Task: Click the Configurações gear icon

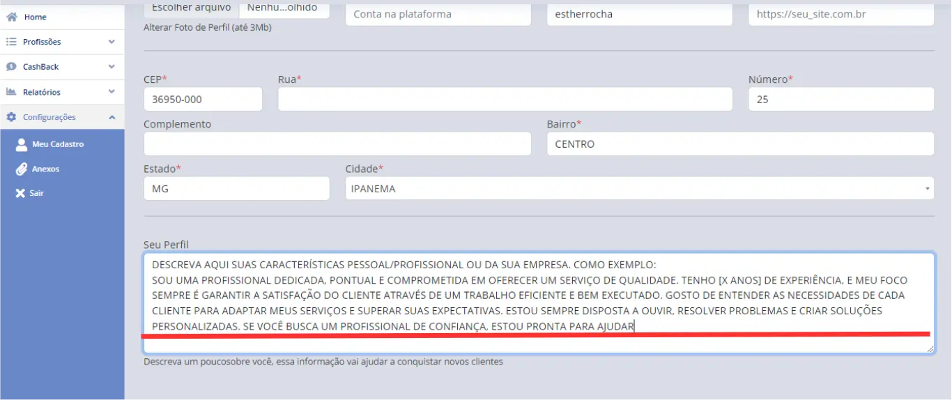Action: pyautogui.click(x=11, y=117)
